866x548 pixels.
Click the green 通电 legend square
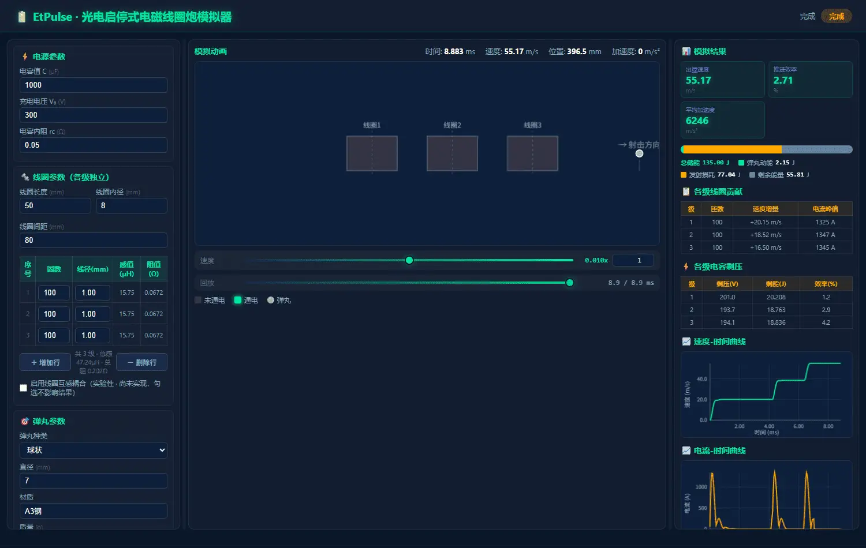coord(237,300)
